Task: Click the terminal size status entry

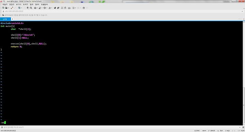Action: coord(212,131)
